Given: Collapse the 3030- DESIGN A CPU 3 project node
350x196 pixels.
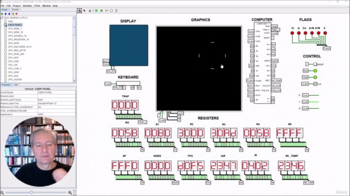Looking at the screenshot, I should [x=2, y=18].
